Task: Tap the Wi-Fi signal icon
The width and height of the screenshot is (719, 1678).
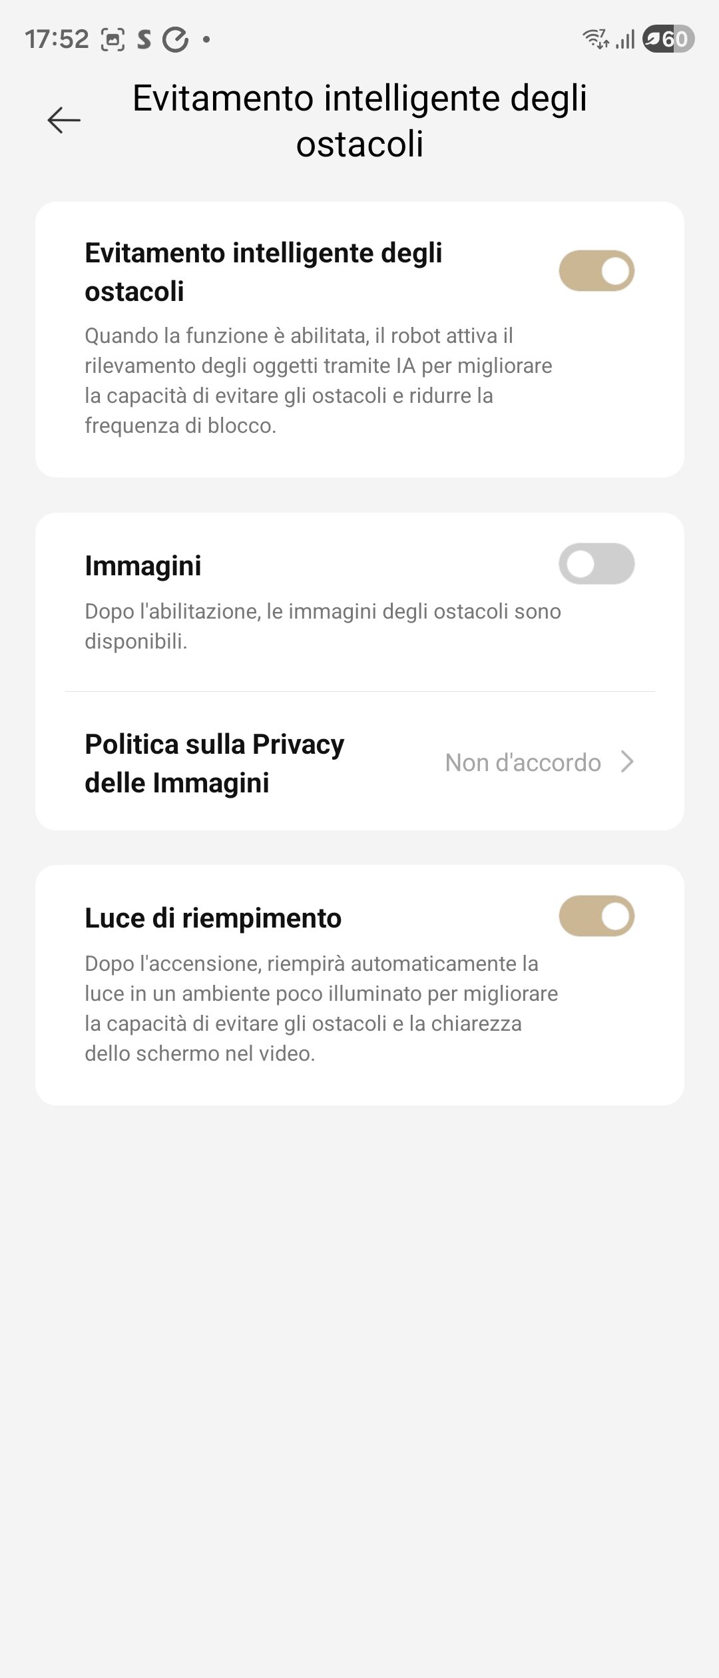Action: pos(596,39)
